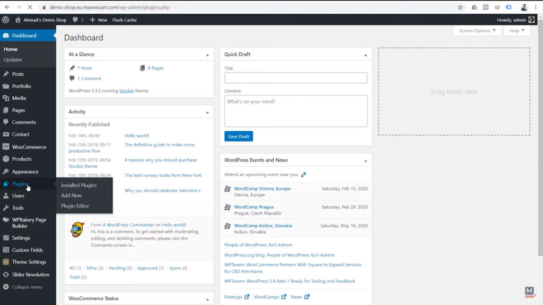Open the Screen Options dropdown
This screenshot has height=305, width=543.
[x=476, y=31]
